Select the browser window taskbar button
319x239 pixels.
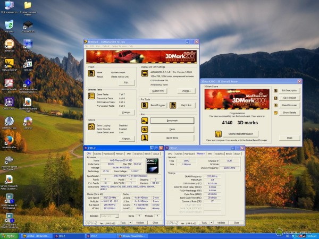pyautogui.click(x=132, y=236)
